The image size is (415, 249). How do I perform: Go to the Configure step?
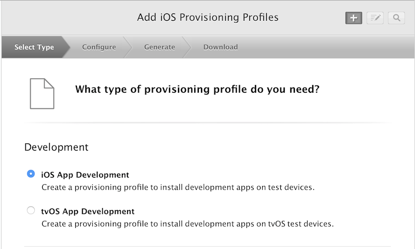pyautogui.click(x=99, y=47)
